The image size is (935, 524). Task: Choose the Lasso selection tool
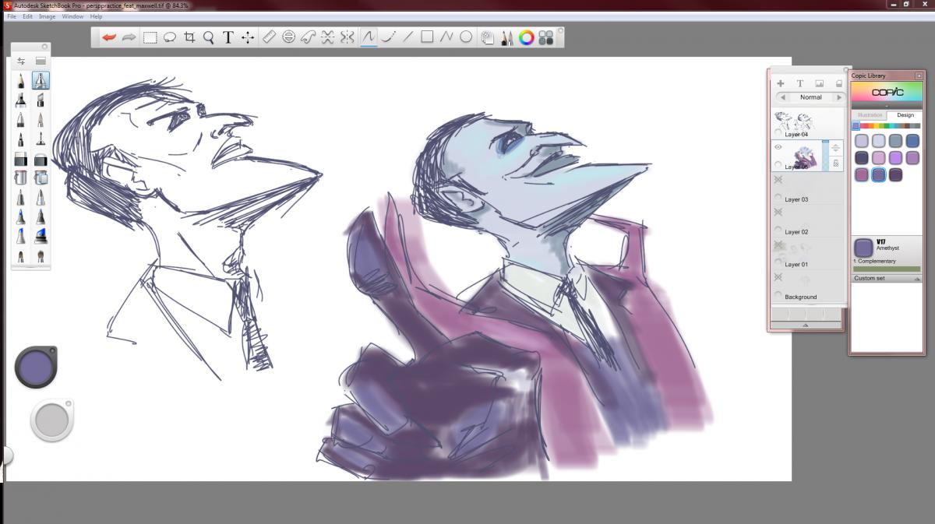pyautogui.click(x=169, y=37)
